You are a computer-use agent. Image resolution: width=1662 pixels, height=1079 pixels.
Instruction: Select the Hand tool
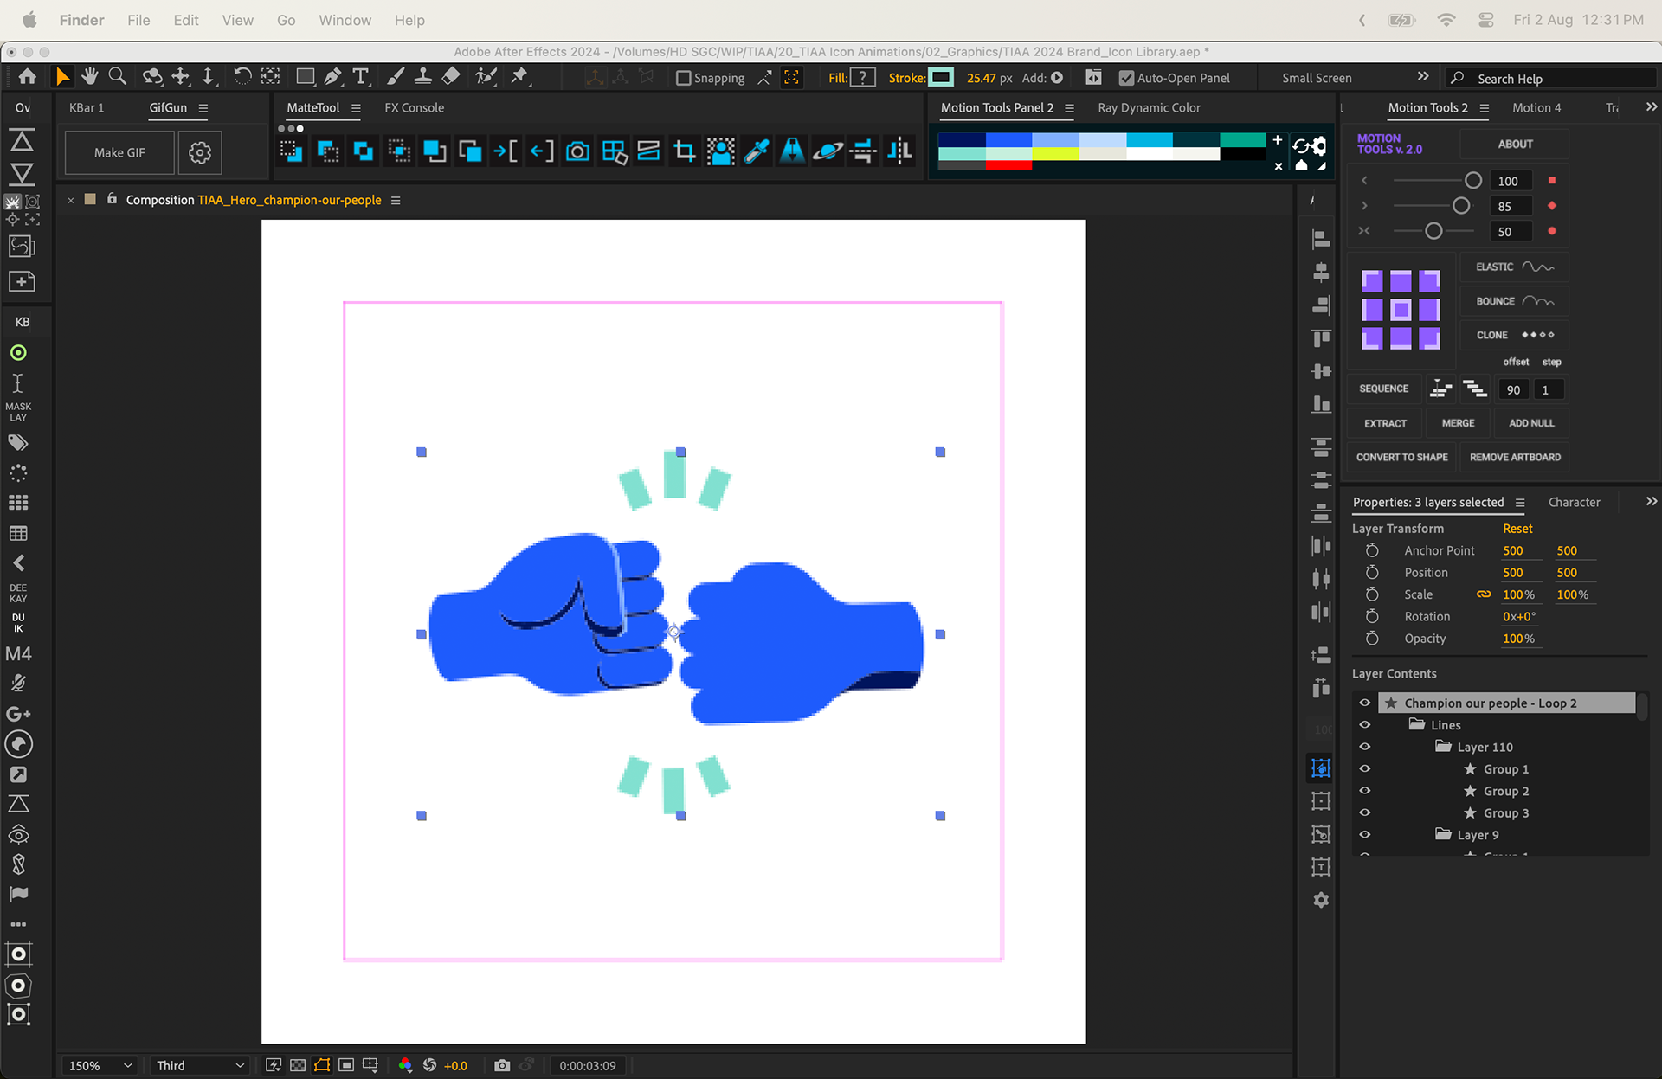[90, 77]
